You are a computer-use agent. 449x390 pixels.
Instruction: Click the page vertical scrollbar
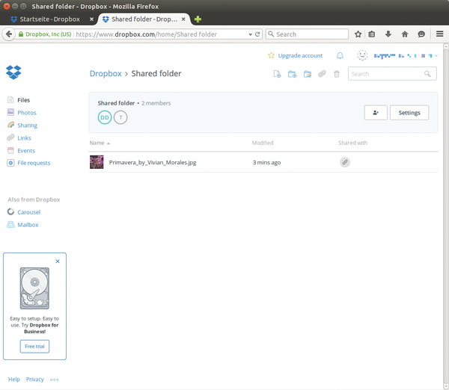tap(446, 216)
